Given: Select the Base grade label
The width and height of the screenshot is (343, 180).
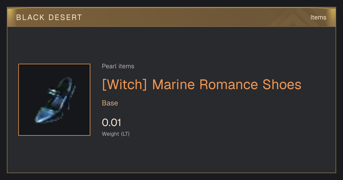Looking at the screenshot, I should (110, 103).
